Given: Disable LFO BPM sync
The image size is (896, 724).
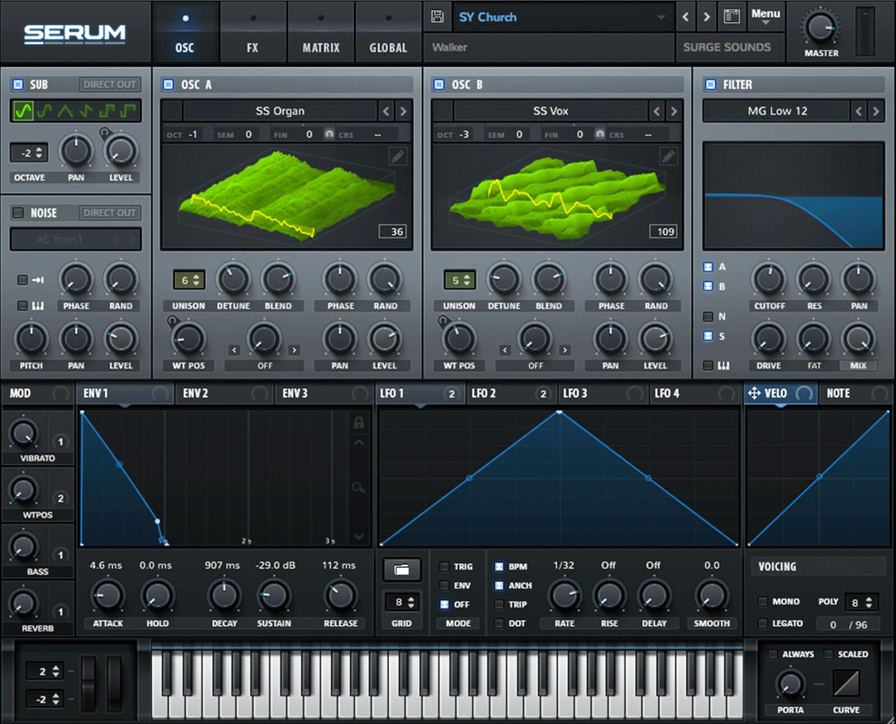Looking at the screenshot, I should pyautogui.click(x=498, y=567).
